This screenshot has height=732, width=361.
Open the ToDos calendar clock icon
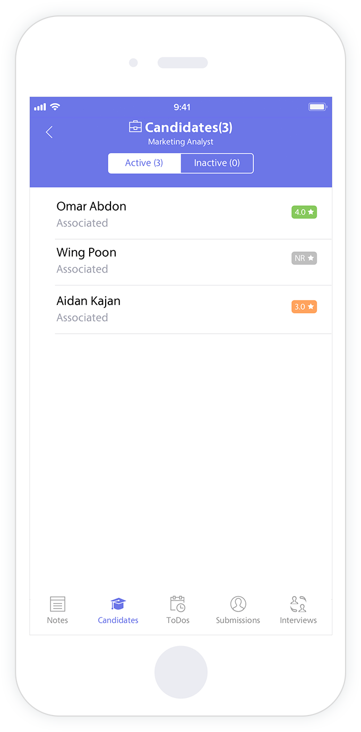[178, 604]
